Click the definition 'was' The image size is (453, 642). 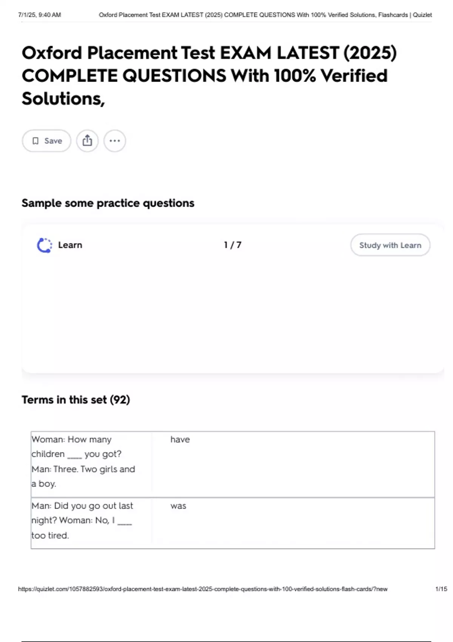tap(178, 506)
